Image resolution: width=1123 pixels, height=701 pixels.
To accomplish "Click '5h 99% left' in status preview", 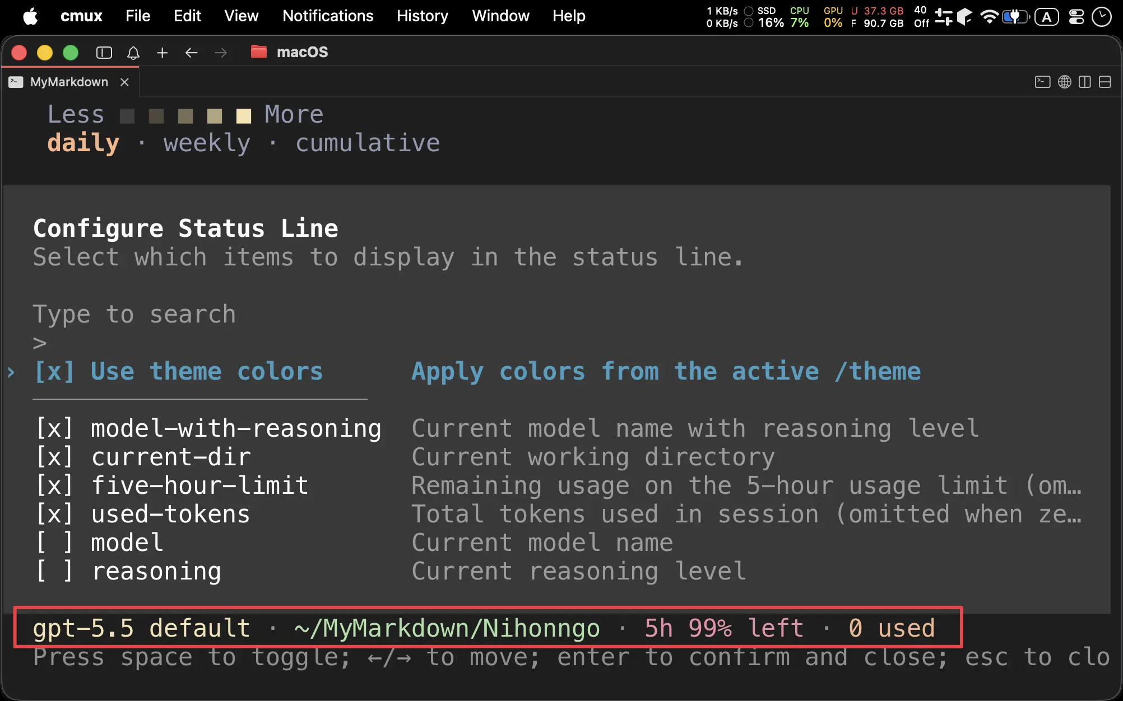I will tap(724, 628).
